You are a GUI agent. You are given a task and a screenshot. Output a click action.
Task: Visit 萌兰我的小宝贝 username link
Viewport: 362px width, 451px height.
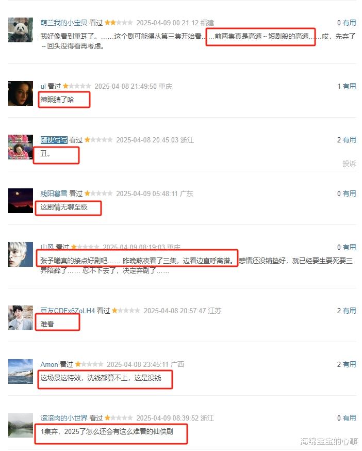tap(63, 23)
